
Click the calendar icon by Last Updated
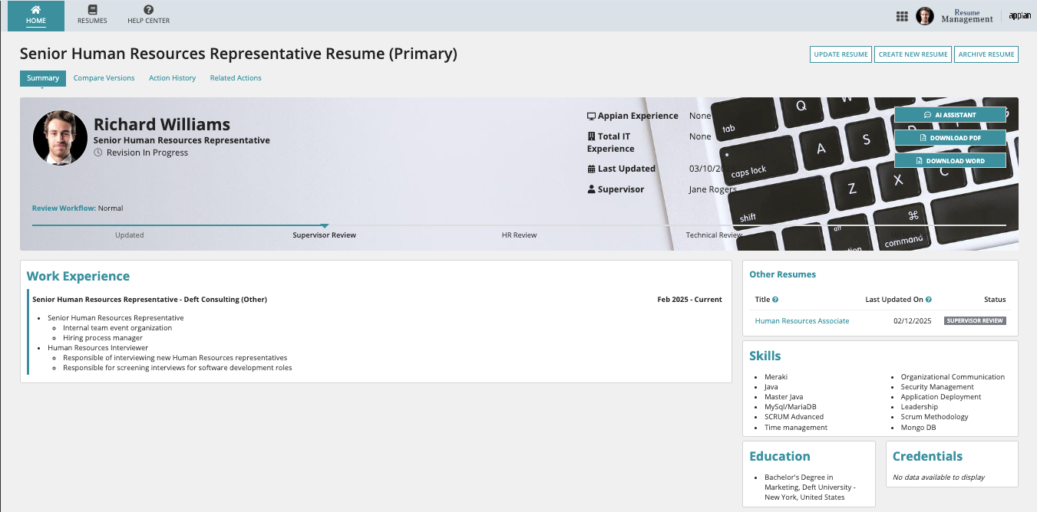591,169
